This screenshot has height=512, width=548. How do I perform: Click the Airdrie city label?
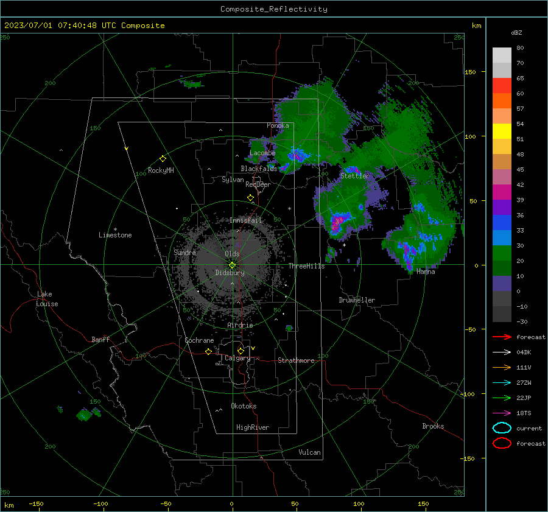[x=240, y=325]
